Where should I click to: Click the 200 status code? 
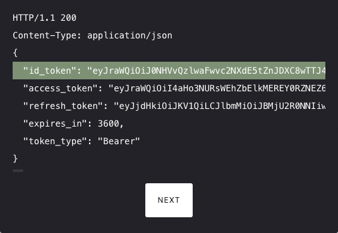(x=68, y=18)
